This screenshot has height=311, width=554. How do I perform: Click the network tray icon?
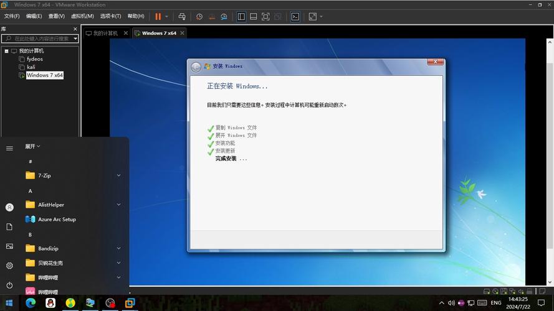pos(471,303)
